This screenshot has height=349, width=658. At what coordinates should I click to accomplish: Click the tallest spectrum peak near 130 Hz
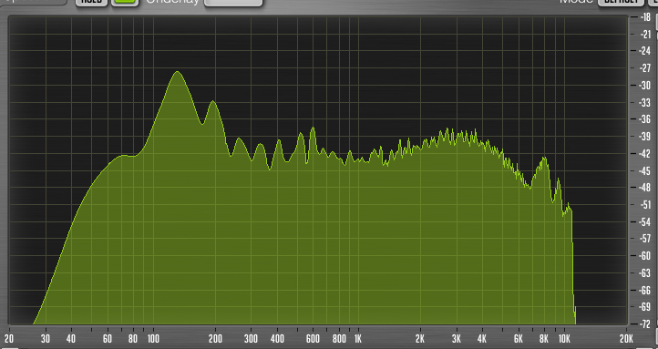pyautogui.click(x=178, y=72)
